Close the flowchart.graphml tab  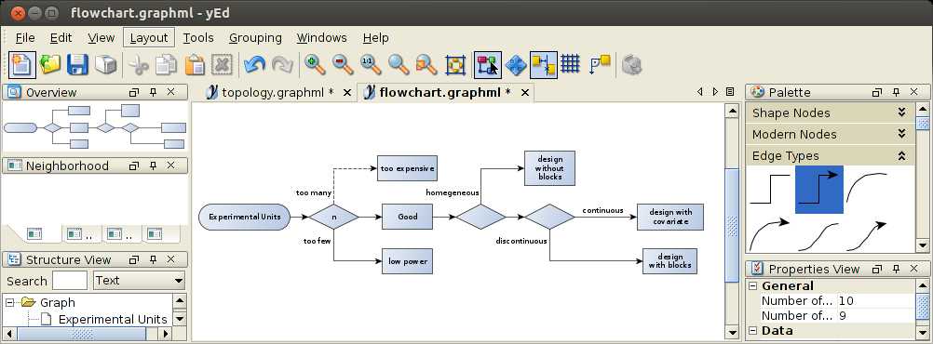pyautogui.click(x=525, y=93)
